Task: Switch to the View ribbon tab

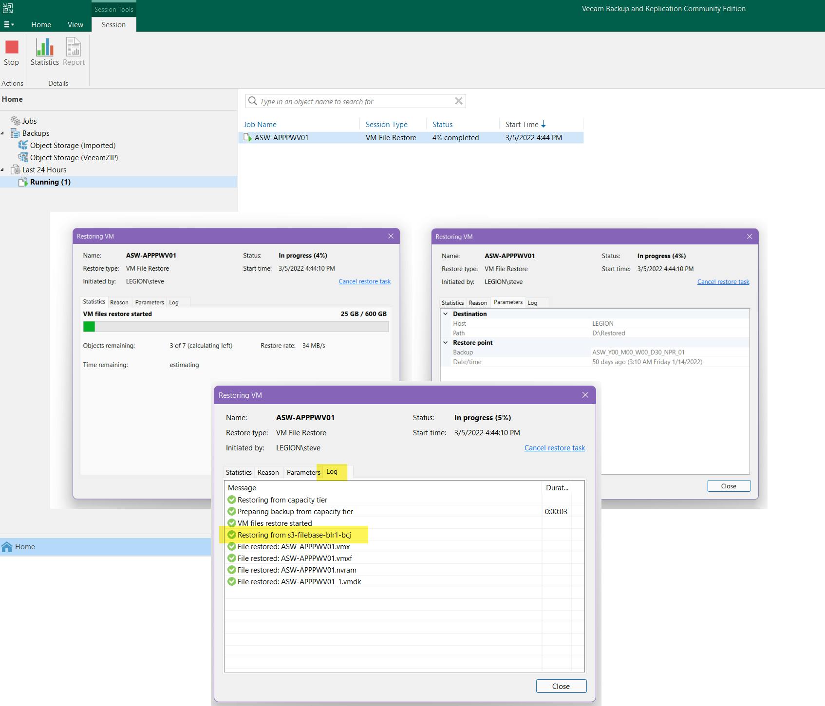Action: [75, 24]
